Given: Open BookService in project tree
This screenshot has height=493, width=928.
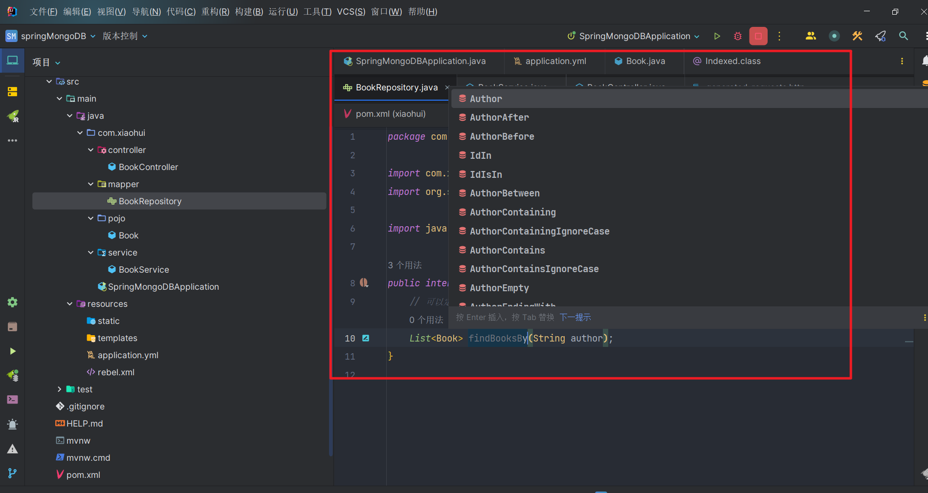Looking at the screenshot, I should (x=144, y=270).
